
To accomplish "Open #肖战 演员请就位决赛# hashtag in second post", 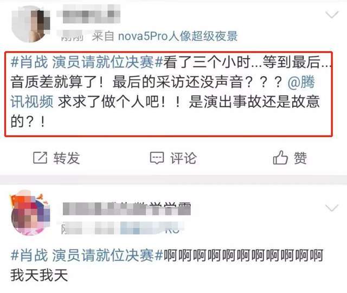I will point(87,255).
